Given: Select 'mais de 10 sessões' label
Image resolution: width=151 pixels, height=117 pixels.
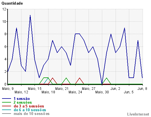Looking at the screenshot, I should 32,114.
